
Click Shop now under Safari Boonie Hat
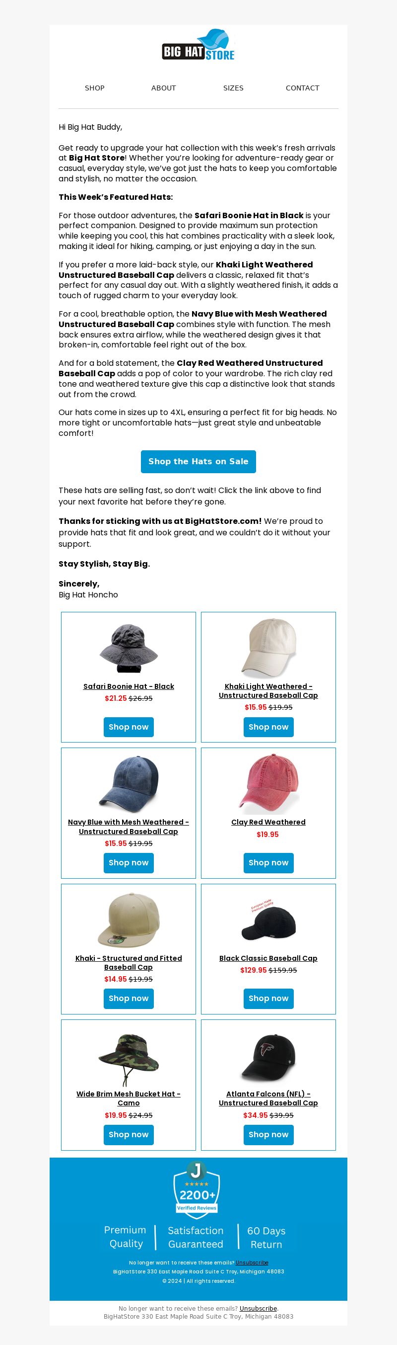[129, 727]
